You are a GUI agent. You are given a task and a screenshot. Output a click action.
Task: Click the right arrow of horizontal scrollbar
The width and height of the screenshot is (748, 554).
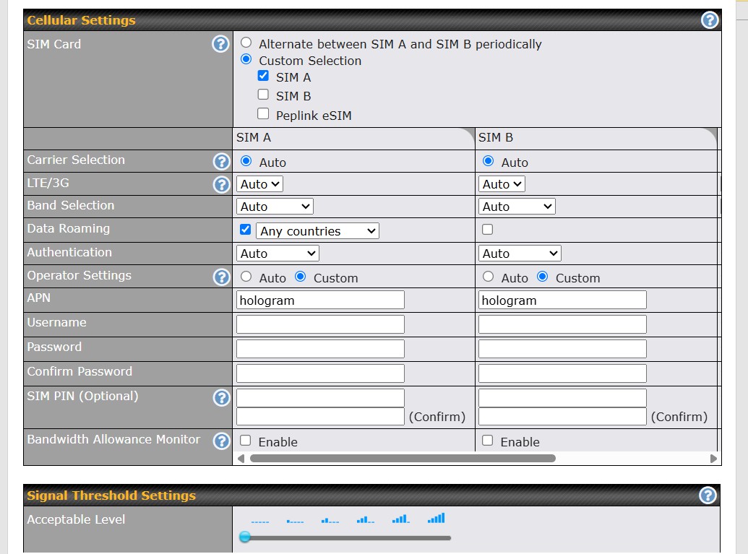713,458
